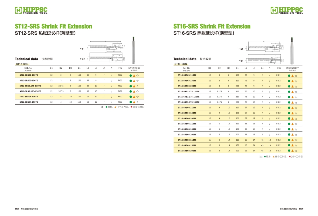
Task: Click the orange triangle for ST16-SRS08-150TE
Action: click(x=293, y=145)
